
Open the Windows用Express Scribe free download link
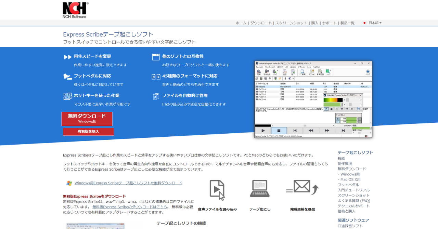pos(128,183)
